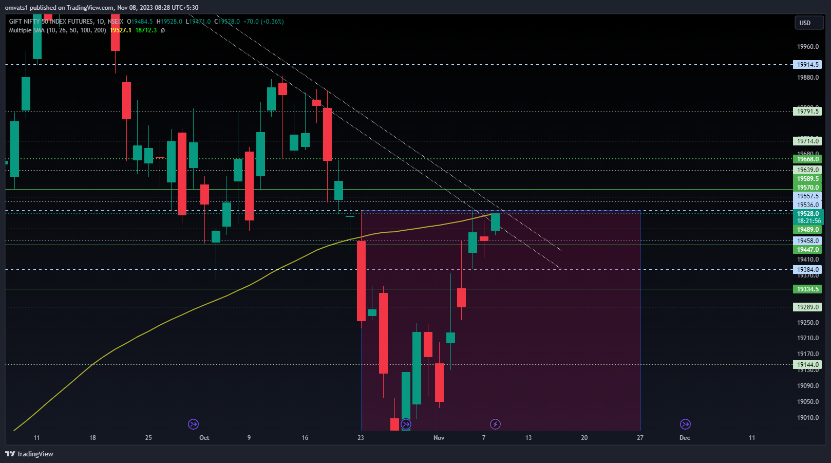Click the 19250.0 axis value

(x=808, y=323)
